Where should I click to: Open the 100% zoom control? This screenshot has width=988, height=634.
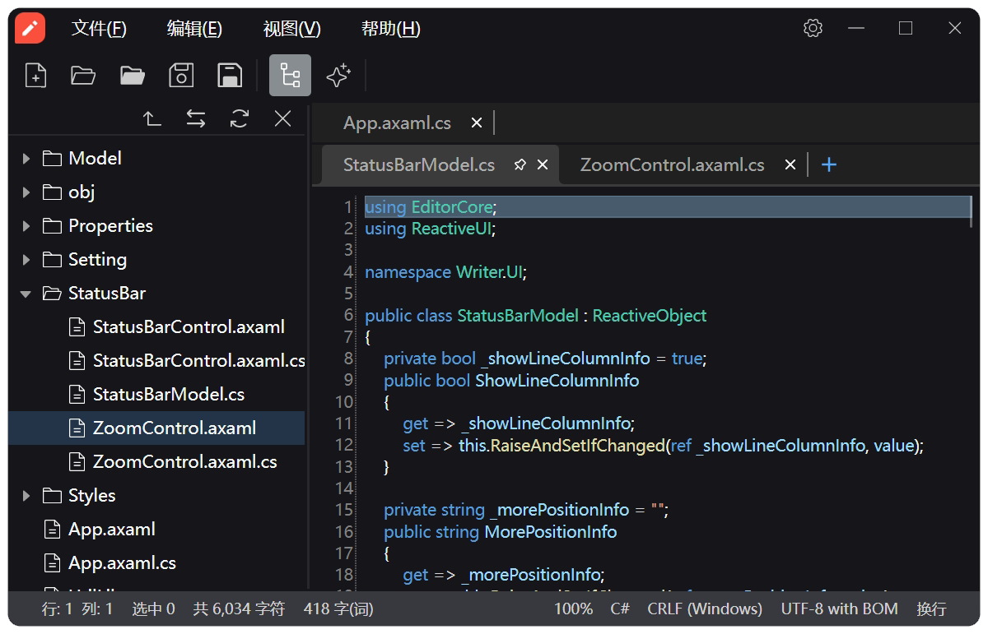tap(573, 609)
